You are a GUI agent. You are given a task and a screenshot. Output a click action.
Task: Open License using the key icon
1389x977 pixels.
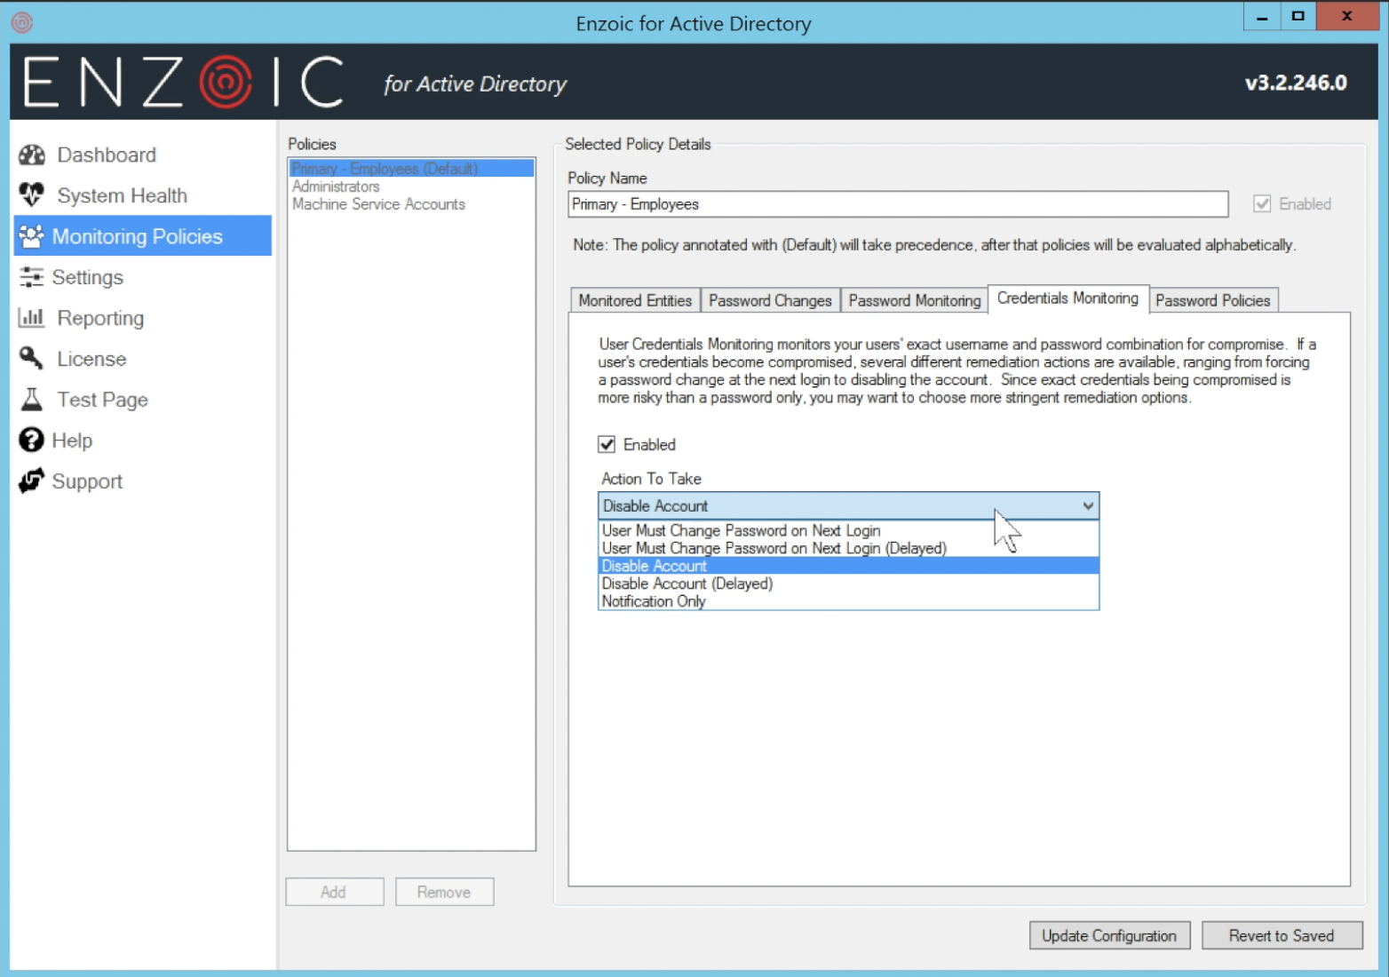click(x=30, y=358)
